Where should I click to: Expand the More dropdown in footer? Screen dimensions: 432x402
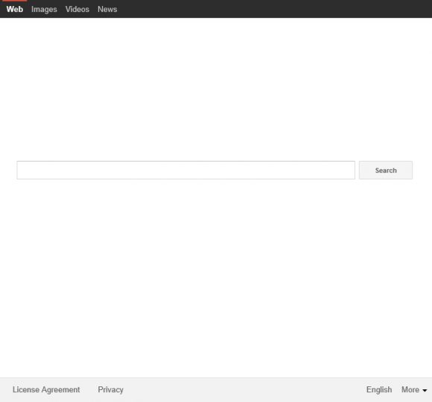coord(414,389)
